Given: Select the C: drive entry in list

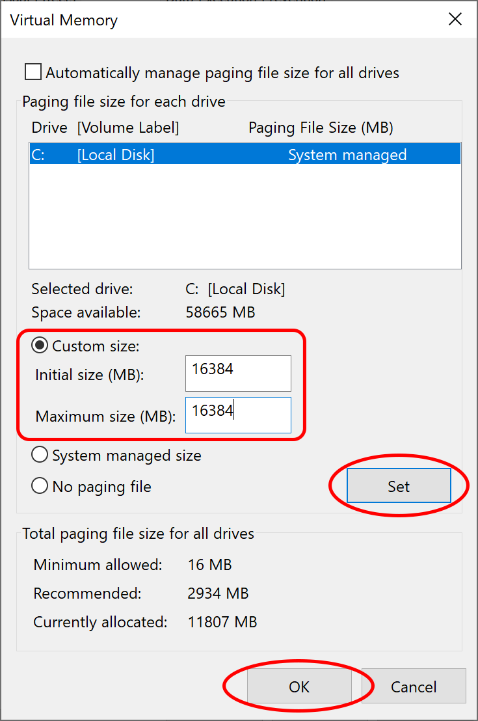Looking at the screenshot, I should point(38,155).
